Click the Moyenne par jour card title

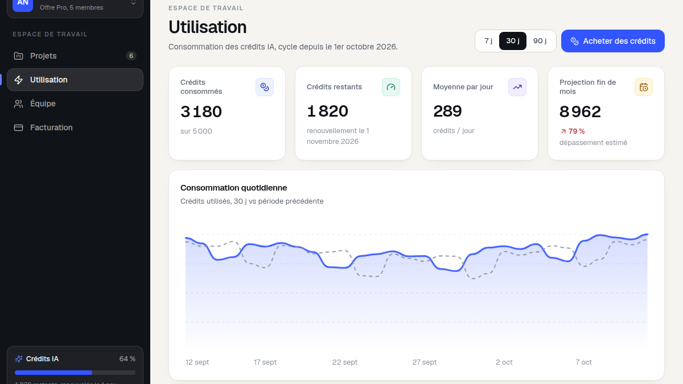pyautogui.click(x=463, y=87)
